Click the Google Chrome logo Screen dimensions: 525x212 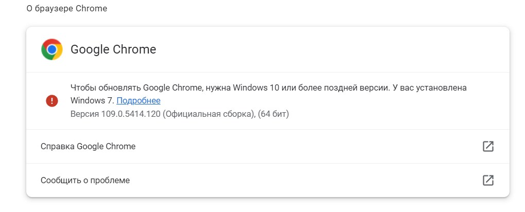tap(52, 49)
